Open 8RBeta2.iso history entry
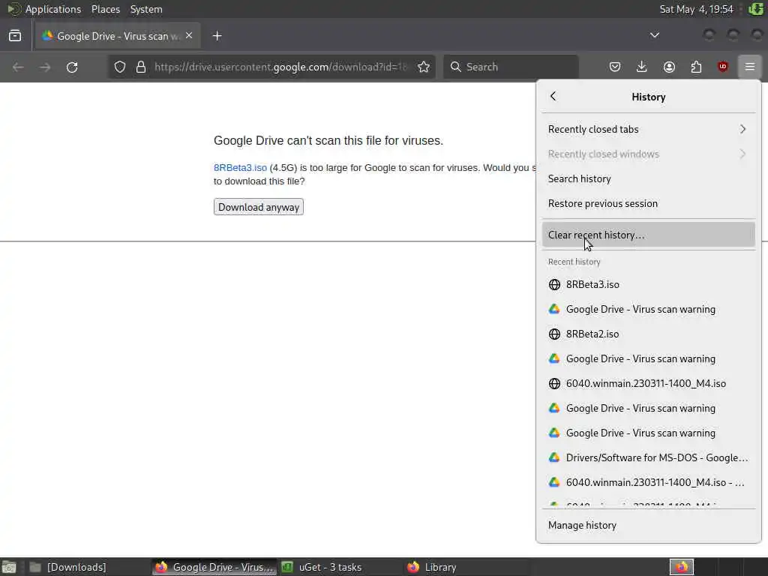The width and height of the screenshot is (768, 576). [x=648, y=334]
